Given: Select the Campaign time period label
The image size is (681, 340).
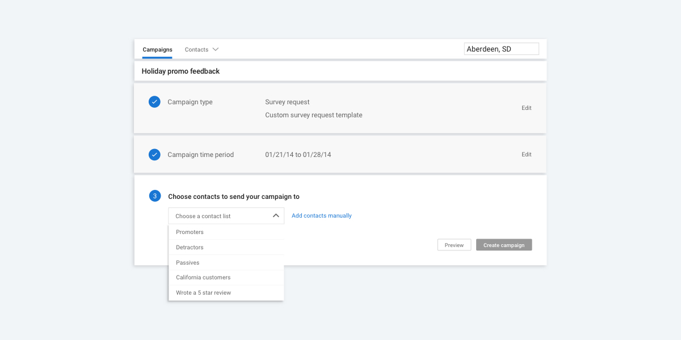Looking at the screenshot, I should tap(200, 155).
